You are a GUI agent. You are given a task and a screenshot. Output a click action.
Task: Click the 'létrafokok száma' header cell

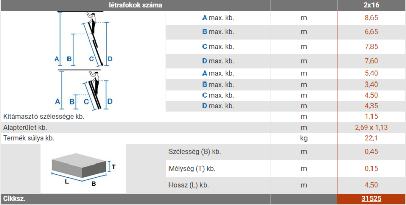coord(135,5)
